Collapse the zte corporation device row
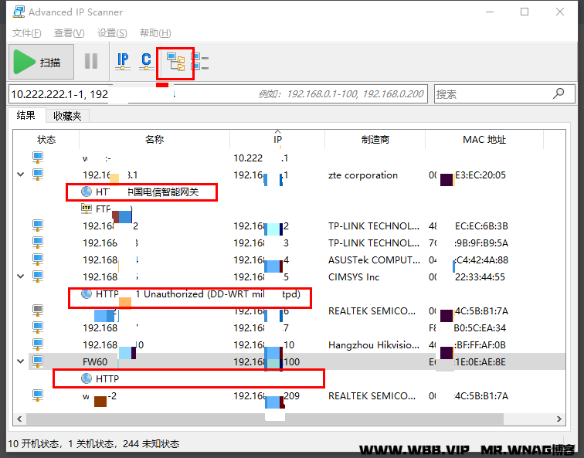Viewport: 584px width, 458px height. point(20,175)
